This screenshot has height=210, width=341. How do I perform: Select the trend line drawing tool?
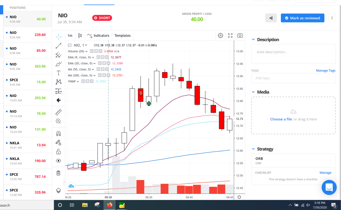pyautogui.click(x=59, y=46)
